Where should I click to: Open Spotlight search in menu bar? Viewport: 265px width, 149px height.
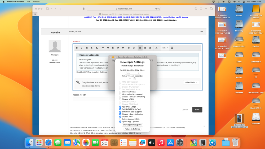(x=239, y=2)
